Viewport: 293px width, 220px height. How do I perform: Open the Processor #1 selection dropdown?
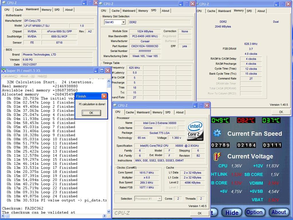tap(159, 199)
